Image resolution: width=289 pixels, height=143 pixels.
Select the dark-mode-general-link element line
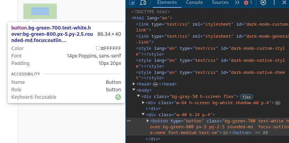click(212, 39)
